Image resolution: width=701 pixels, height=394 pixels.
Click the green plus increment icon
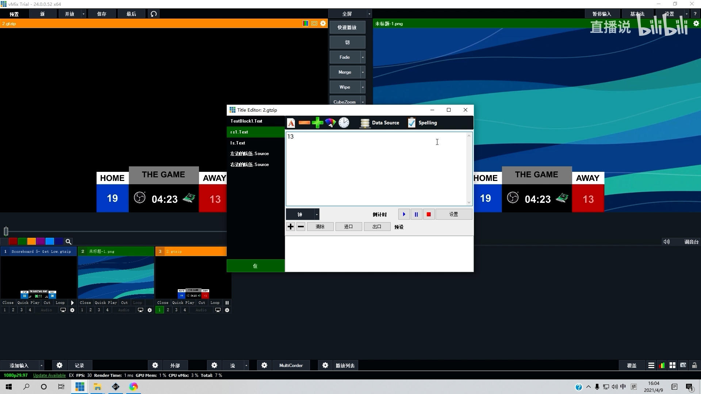(x=317, y=123)
